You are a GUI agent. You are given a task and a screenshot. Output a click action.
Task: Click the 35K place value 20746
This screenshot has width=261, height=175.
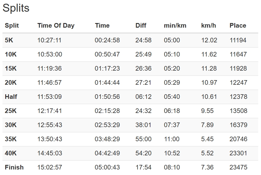(238, 139)
